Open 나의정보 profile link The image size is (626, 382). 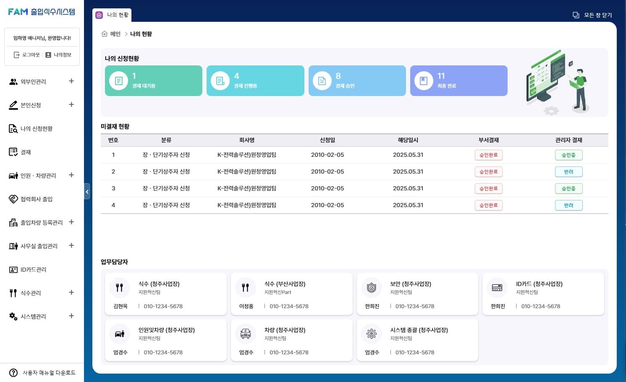click(58, 55)
